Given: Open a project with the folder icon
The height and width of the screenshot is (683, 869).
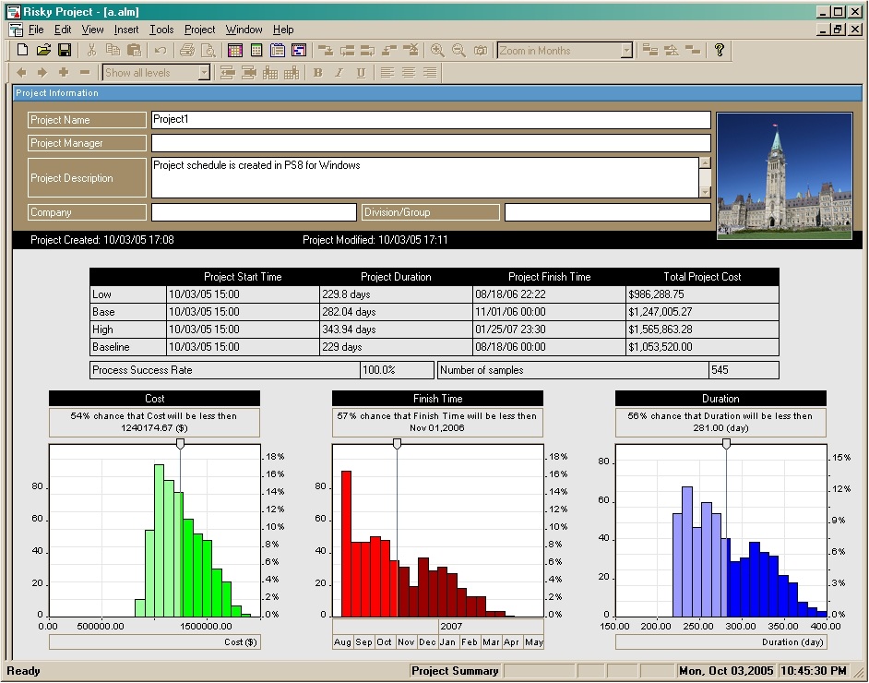Looking at the screenshot, I should pos(43,51).
